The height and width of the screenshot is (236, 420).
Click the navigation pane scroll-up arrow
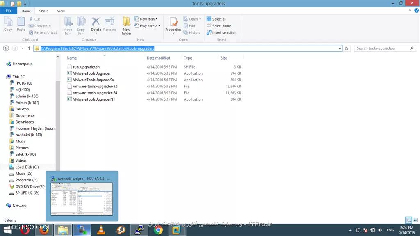pyautogui.click(x=58, y=57)
